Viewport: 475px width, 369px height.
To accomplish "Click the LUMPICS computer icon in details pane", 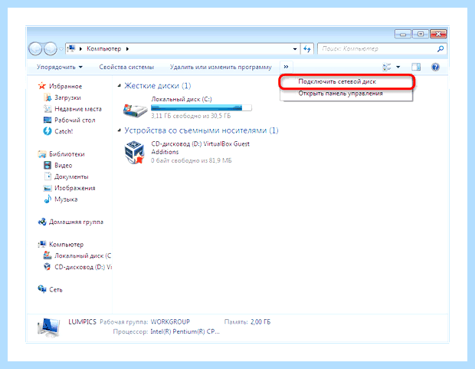I will 48,328.
